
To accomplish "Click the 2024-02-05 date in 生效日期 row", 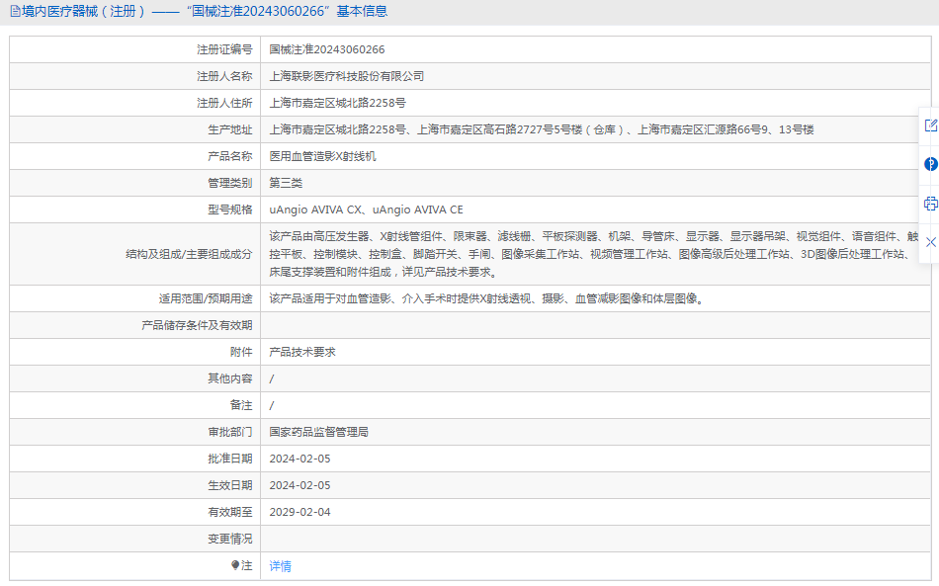I will click(x=300, y=485).
